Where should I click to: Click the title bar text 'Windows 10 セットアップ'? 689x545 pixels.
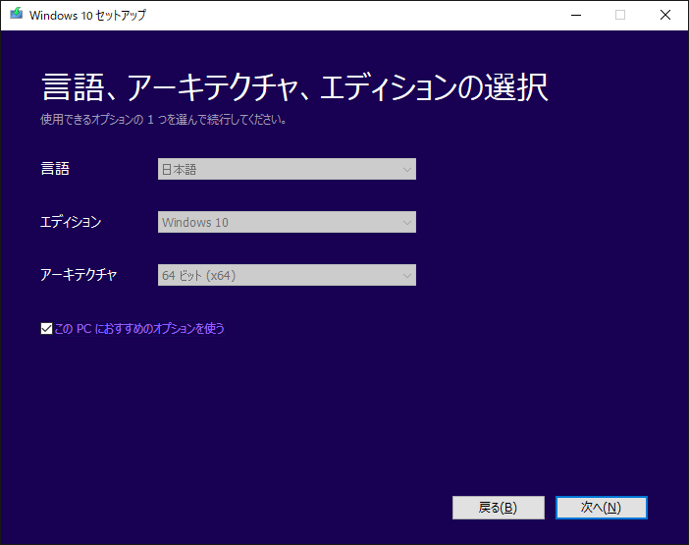coord(87,16)
